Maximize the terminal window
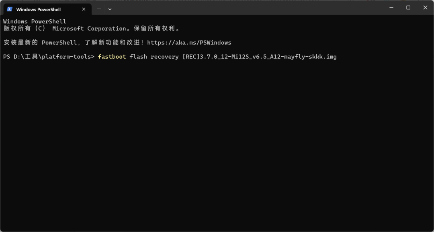434x232 pixels. (408, 7)
